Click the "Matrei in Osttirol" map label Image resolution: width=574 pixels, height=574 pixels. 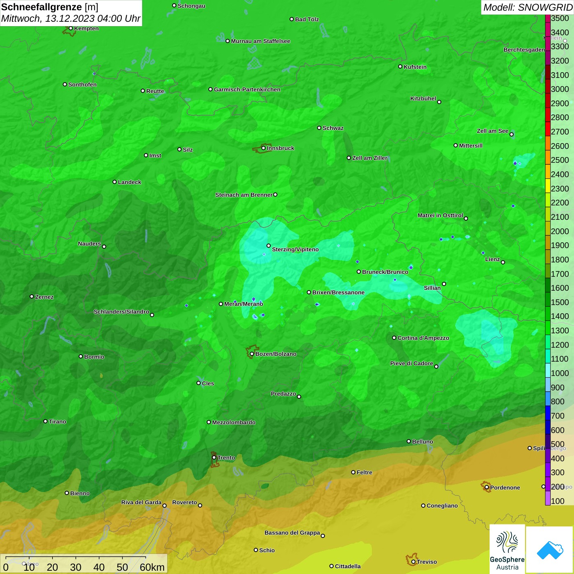tap(440, 215)
